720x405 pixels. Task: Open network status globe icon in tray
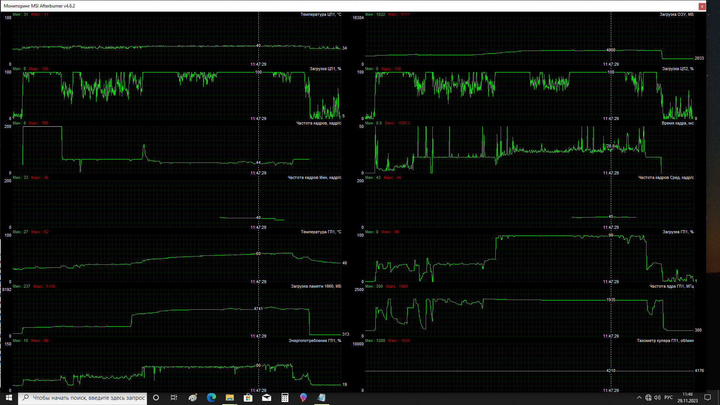point(648,397)
